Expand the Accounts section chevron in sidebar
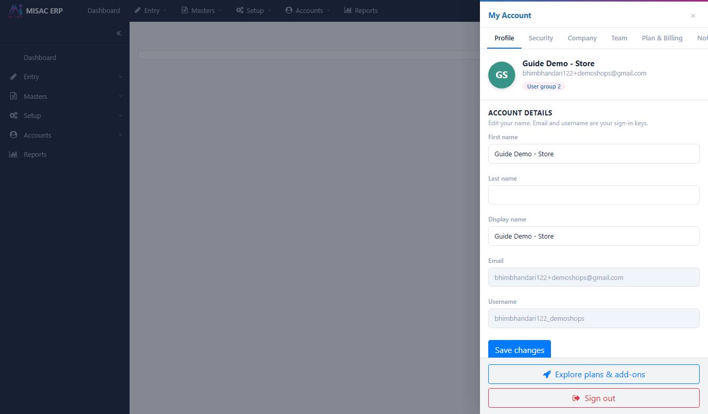 pyautogui.click(x=120, y=135)
